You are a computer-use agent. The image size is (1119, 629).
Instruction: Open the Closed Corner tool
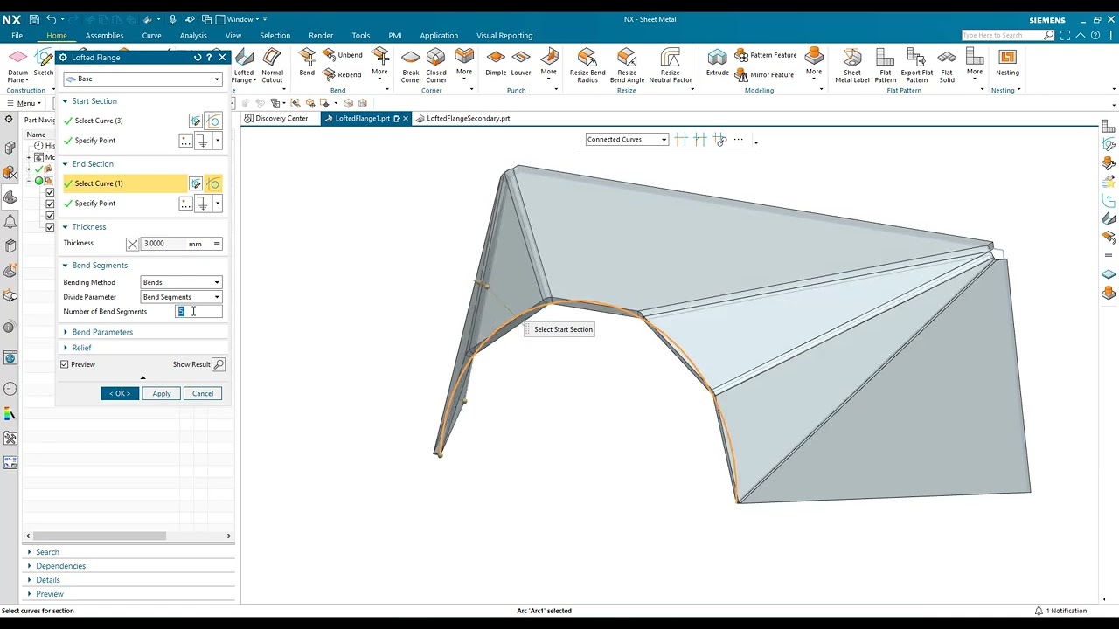click(x=436, y=66)
